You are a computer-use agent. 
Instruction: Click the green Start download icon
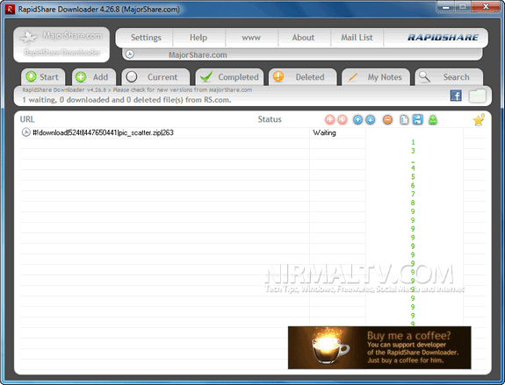31,76
